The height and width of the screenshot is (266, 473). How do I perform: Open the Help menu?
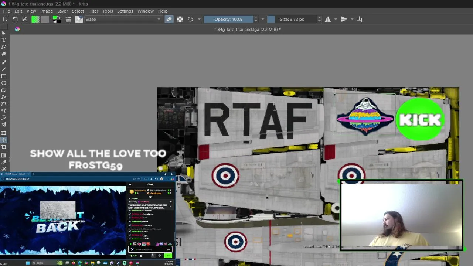163,11
